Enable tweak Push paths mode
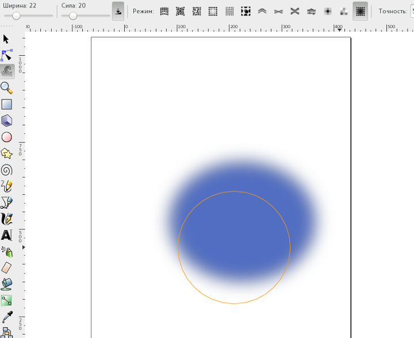This screenshot has height=338, width=414. [262, 11]
